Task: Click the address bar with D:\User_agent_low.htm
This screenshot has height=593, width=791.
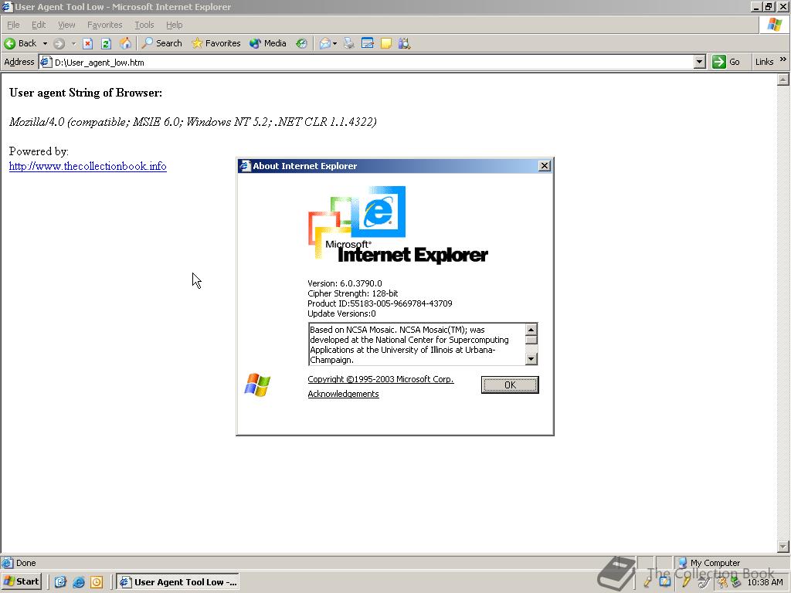Action: (372, 62)
